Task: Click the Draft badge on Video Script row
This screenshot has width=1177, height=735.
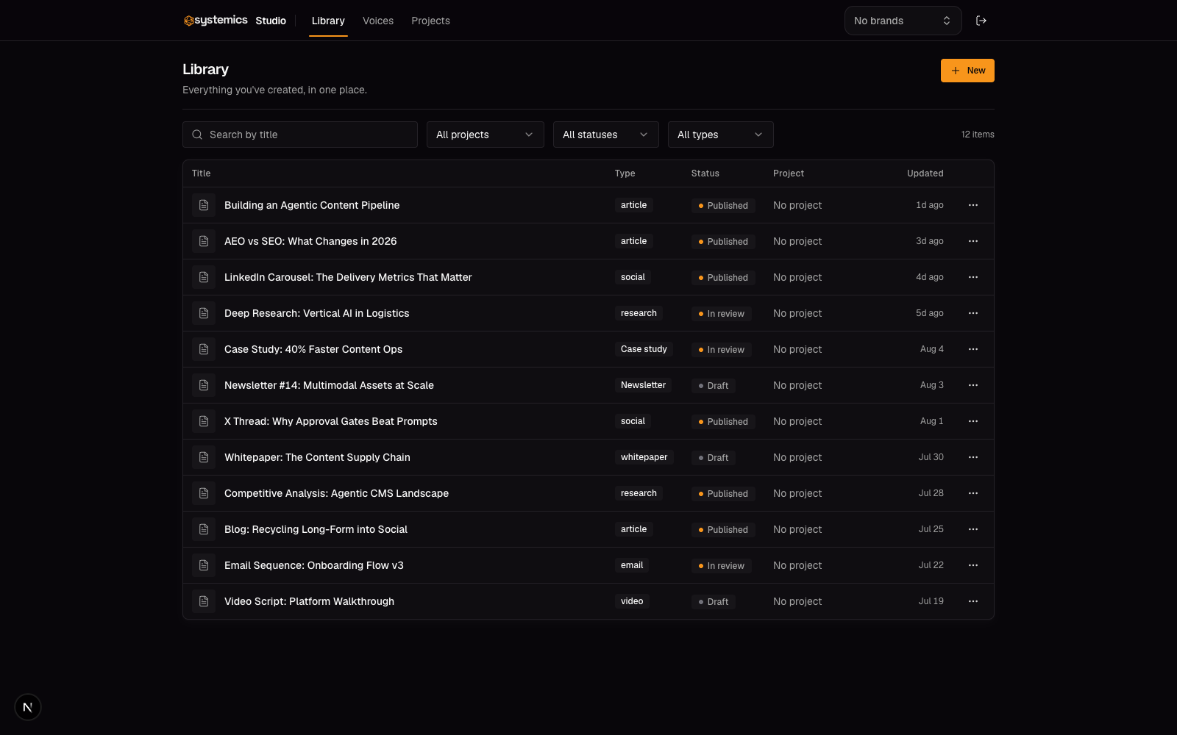Action: pos(714,602)
